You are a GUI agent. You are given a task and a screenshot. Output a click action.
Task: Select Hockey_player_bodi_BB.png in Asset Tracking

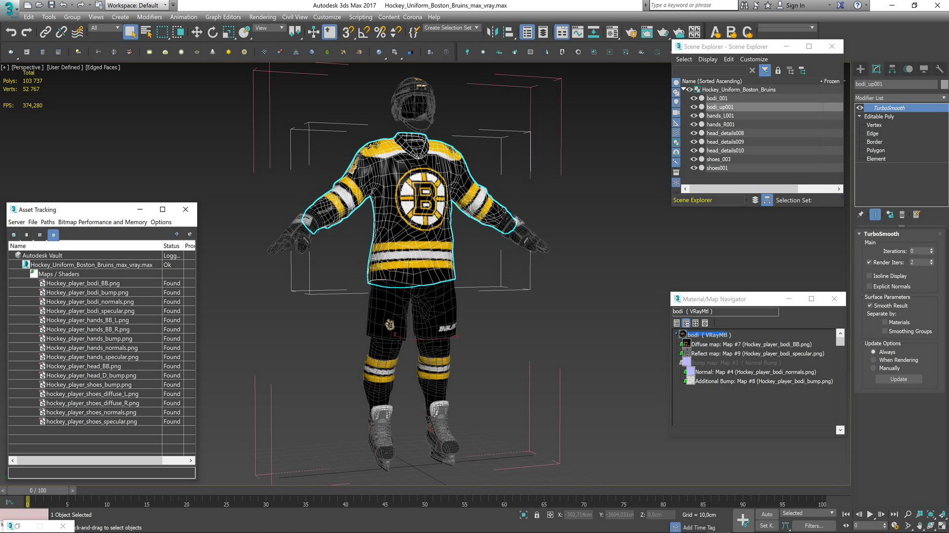coord(83,283)
